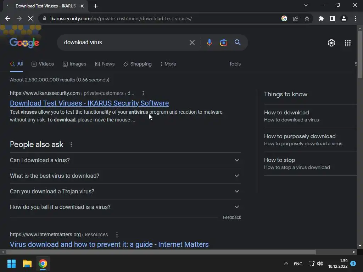Open the More search filters menu
This screenshot has width=363, height=272.
pos(168,64)
